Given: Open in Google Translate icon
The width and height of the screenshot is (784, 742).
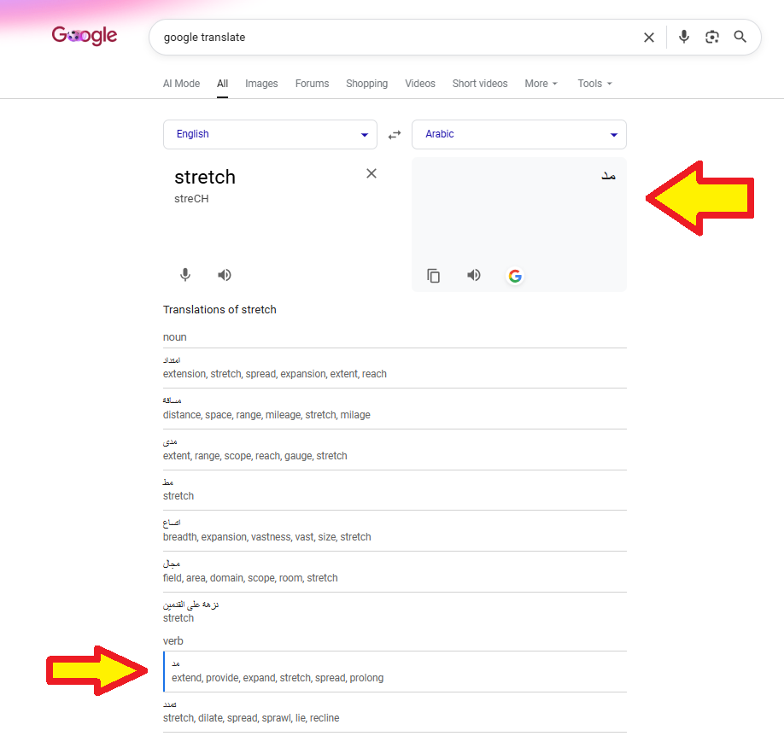Looking at the screenshot, I should 515,276.
